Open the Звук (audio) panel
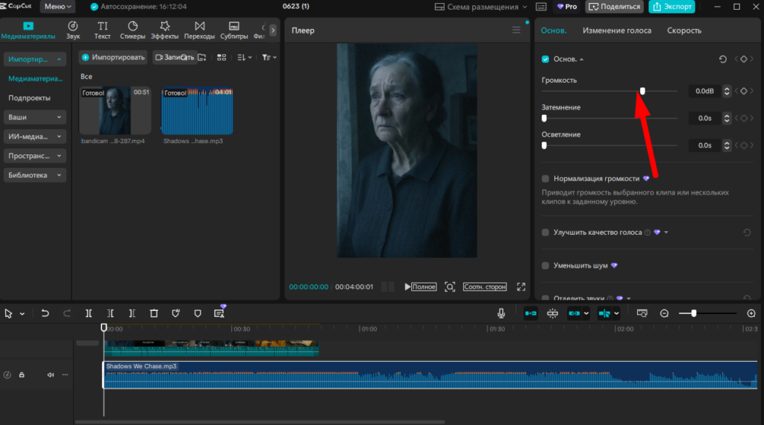The image size is (764, 425). point(72,30)
